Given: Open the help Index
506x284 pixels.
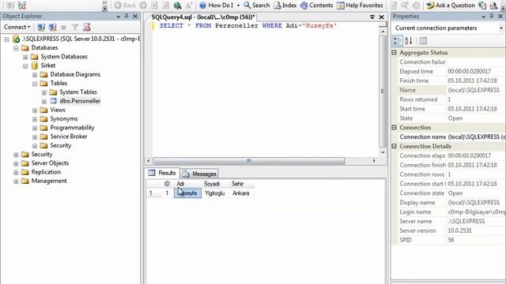Looking at the screenshot, I should pos(285,6).
